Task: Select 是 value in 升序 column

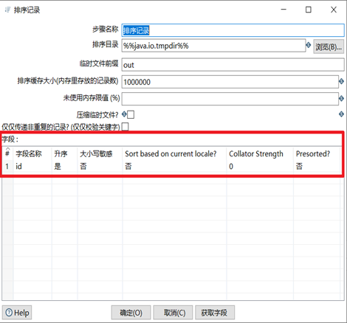Action: [58, 167]
